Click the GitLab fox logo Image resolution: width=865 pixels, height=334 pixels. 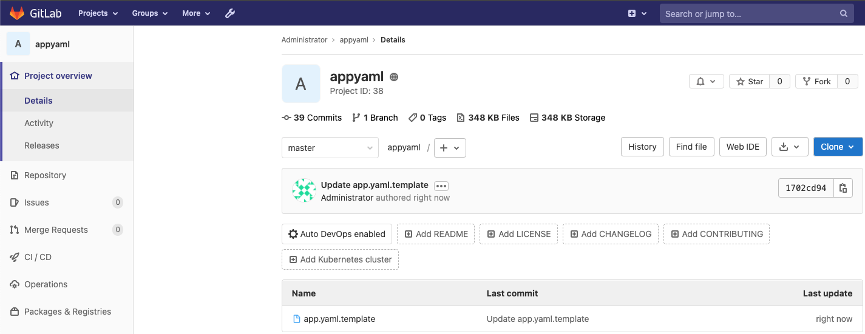(17, 13)
